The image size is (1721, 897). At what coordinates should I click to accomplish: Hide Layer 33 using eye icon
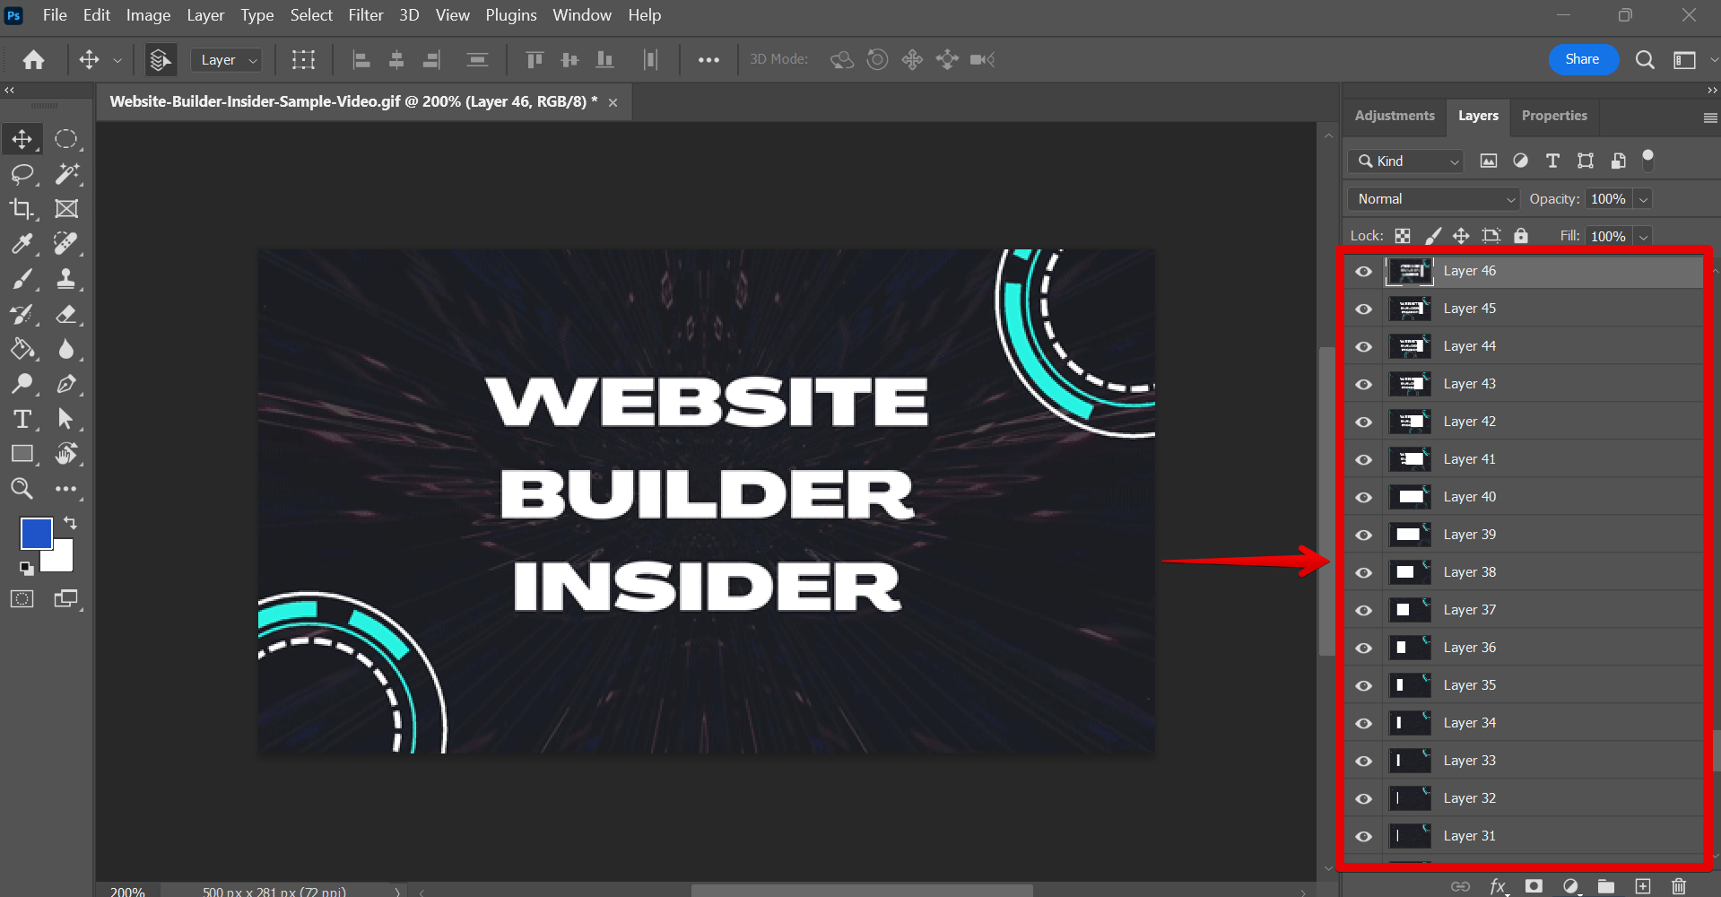pos(1364,762)
